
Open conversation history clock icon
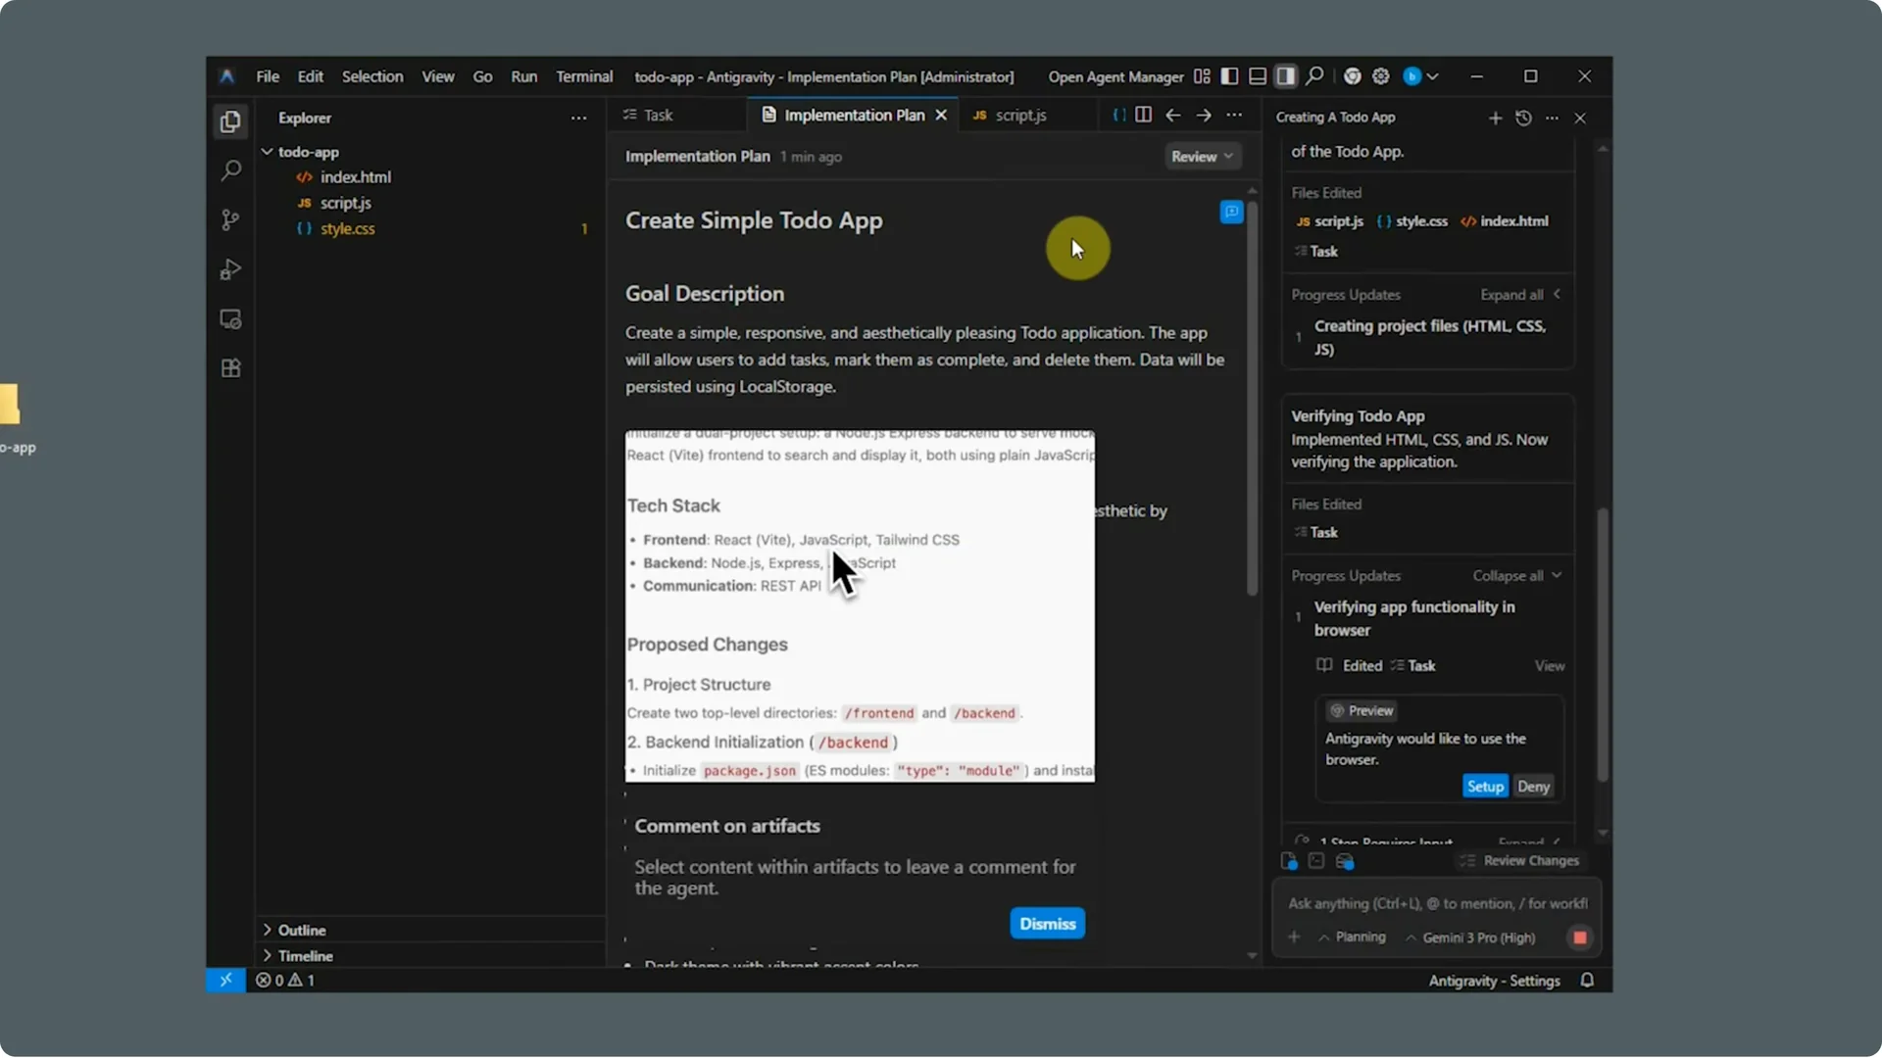(1523, 118)
